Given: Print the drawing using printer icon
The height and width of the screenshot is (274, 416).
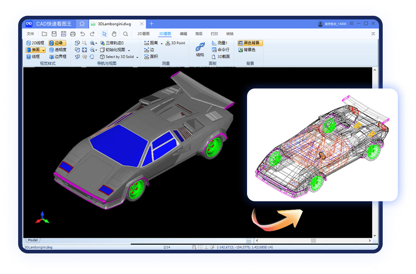Looking at the screenshot, I should pos(73,34).
